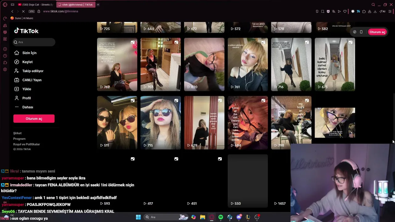This screenshot has height=222, width=395.
Task: Open the video with 629 views
Action: tap(204, 123)
